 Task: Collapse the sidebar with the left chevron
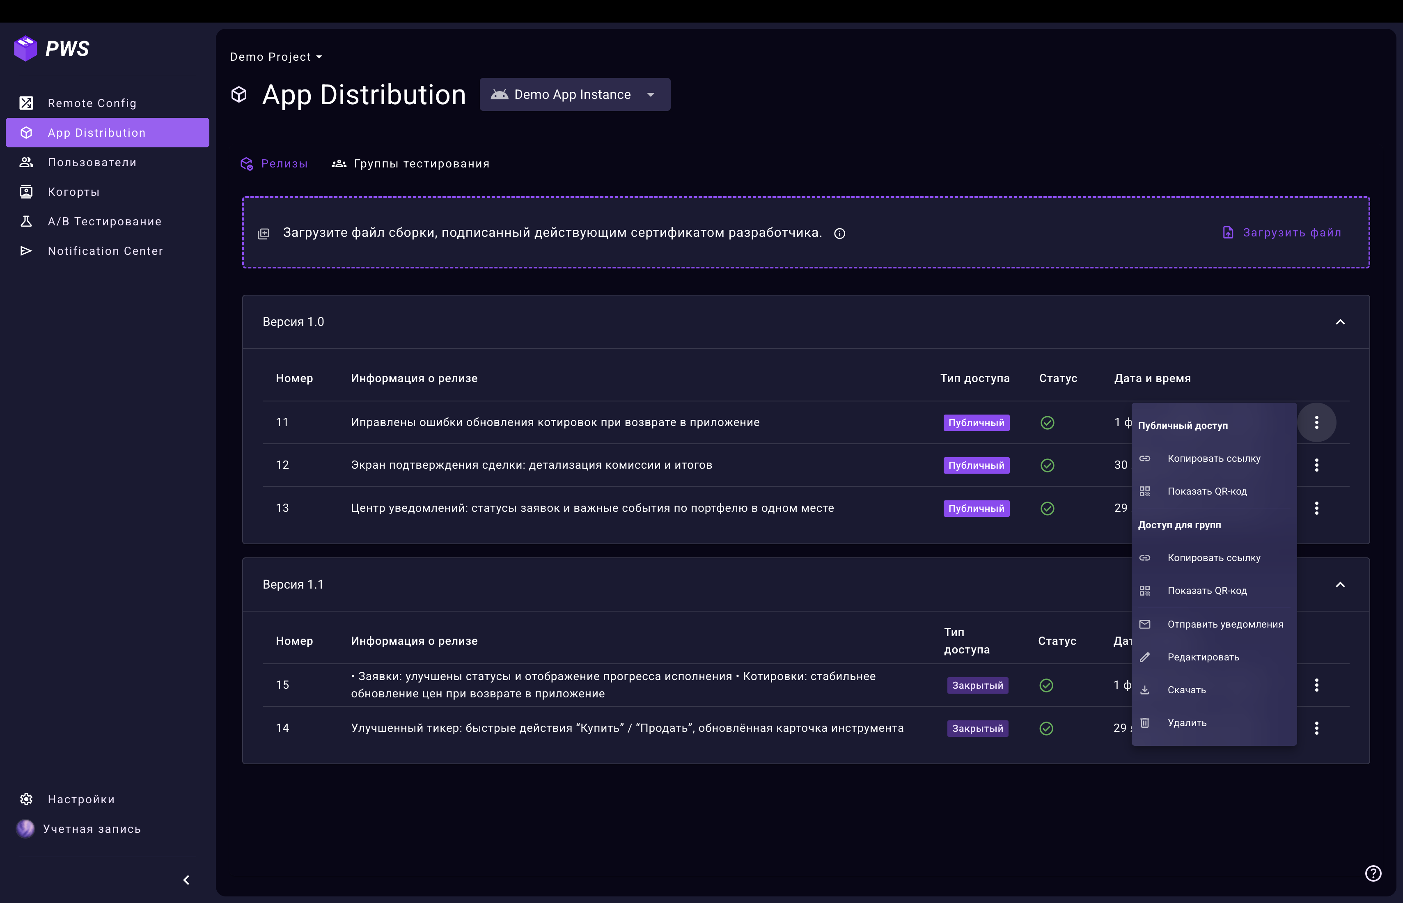point(186,880)
